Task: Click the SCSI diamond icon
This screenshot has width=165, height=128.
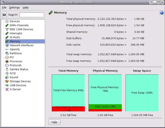Action: pos(7,73)
